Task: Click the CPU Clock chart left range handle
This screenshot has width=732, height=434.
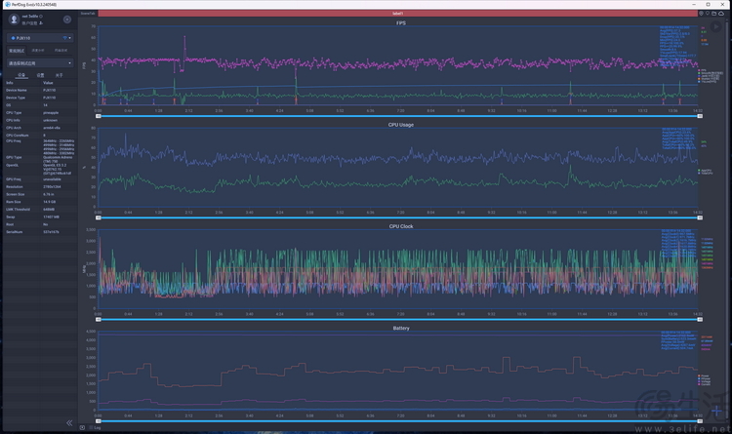Action: click(98, 320)
